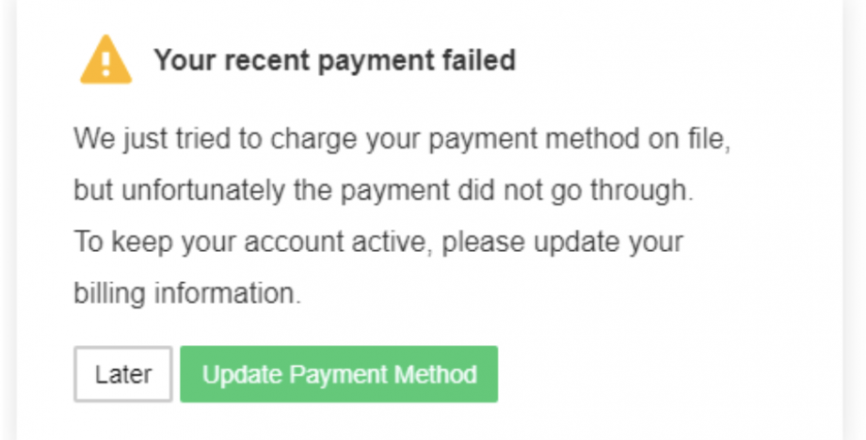Click the 'Your recent payment failed' heading
The width and height of the screenshot is (866, 440).
(x=334, y=61)
